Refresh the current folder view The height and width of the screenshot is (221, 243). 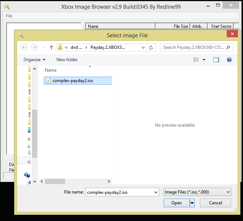tap(151, 47)
